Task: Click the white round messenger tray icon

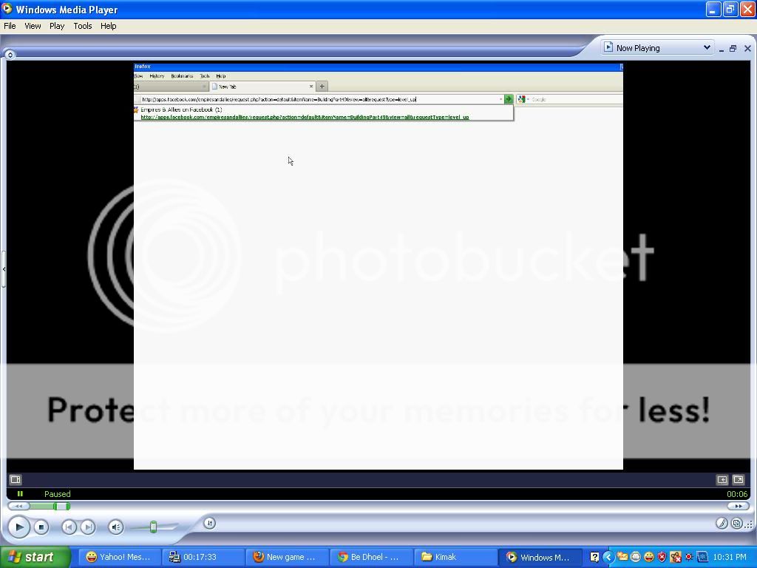Action: (635, 557)
